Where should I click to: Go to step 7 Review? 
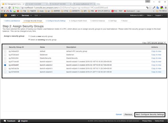click(x=124, y=21)
